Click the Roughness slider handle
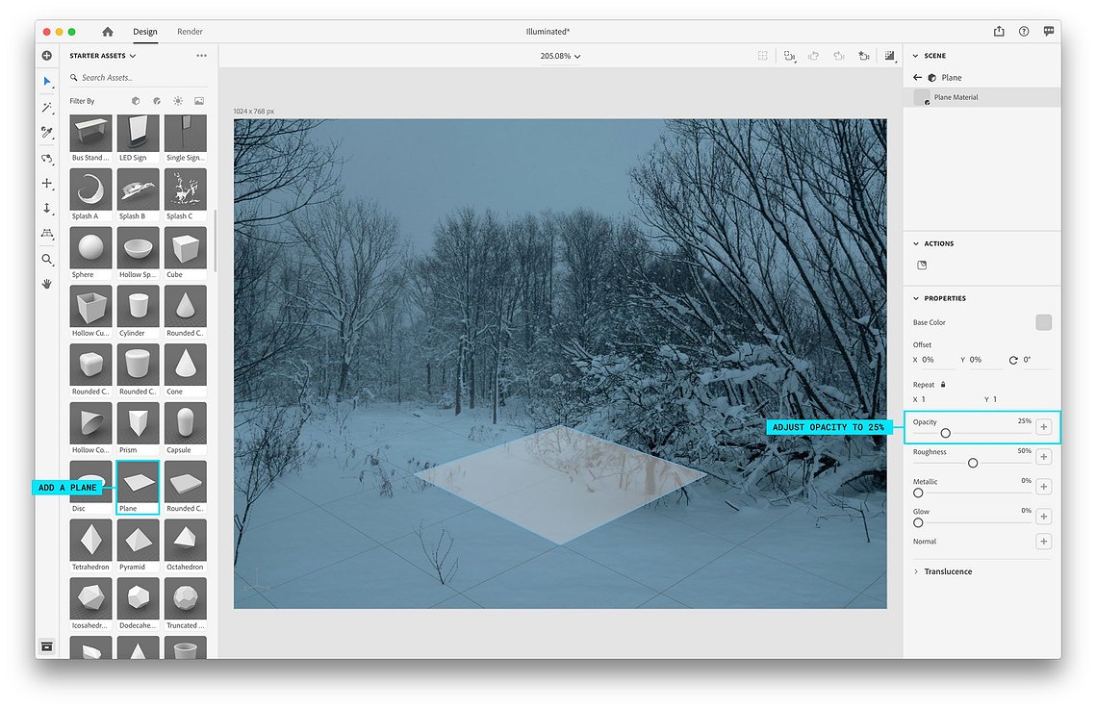The width and height of the screenshot is (1096, 708). (x=972, y=463)
